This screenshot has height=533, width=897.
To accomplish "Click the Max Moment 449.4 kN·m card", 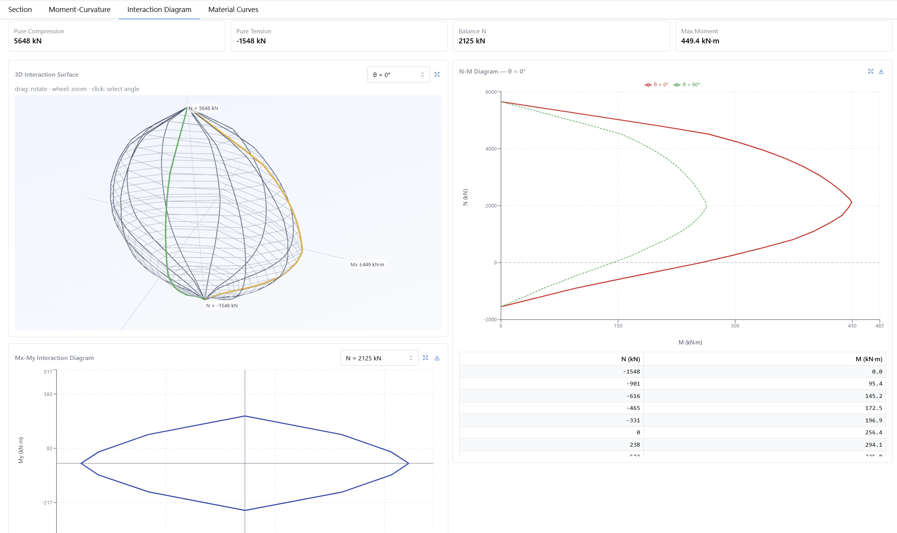I will 784,36.
